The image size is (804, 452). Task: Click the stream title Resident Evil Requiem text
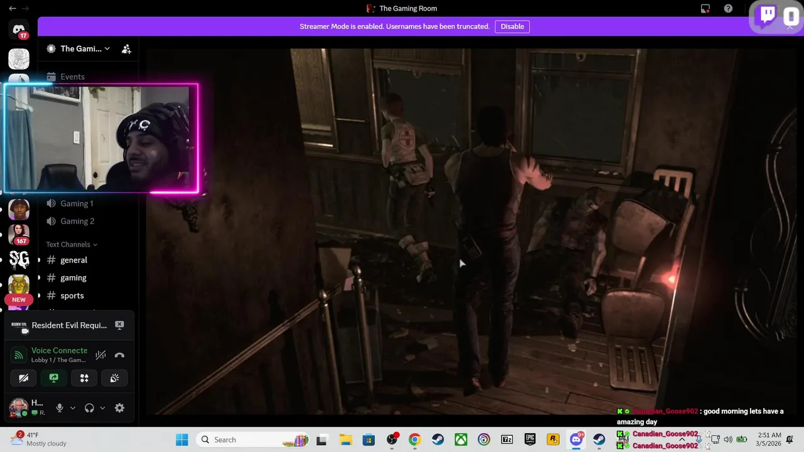pos(69,325)
